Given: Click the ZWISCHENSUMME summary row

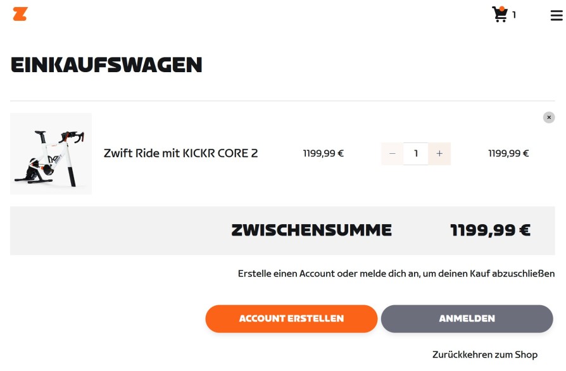Looking at the screenshot, I should (311, 230).
